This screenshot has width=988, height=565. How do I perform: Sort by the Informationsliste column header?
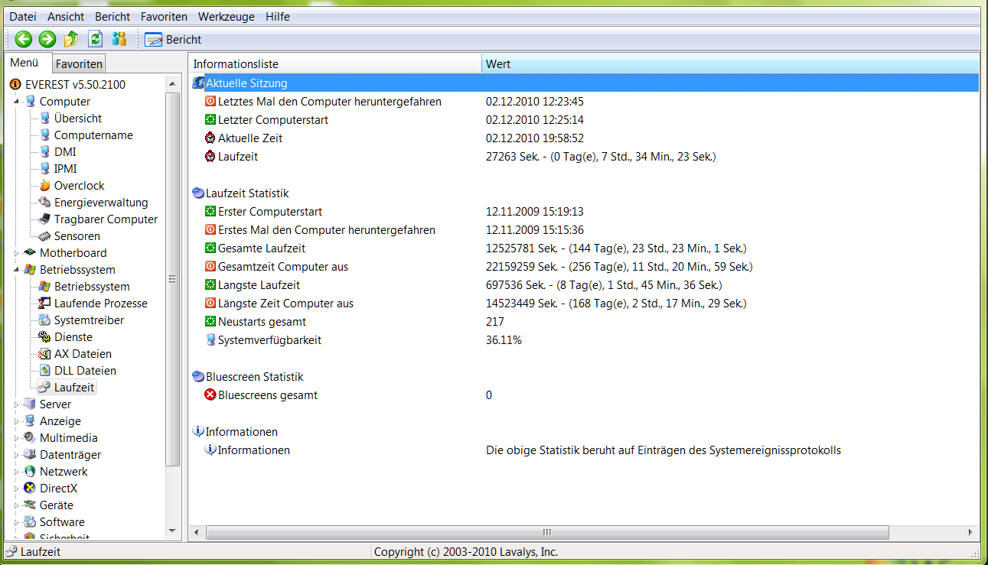[335, 64]
